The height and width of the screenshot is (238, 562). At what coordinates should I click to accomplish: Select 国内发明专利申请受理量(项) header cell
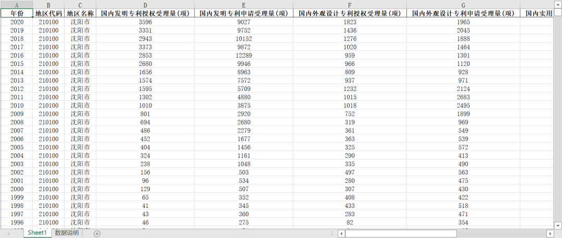[244, 14]
